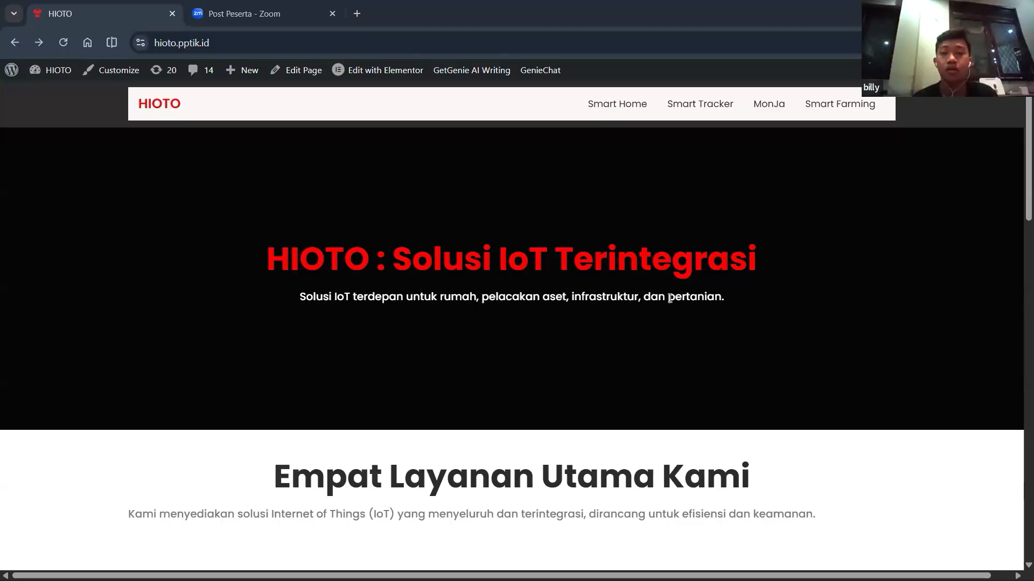This screenshot has height=581, width=1034.
Task: Expand the tab search dropdown arrow
Action: tap(14, 13)
